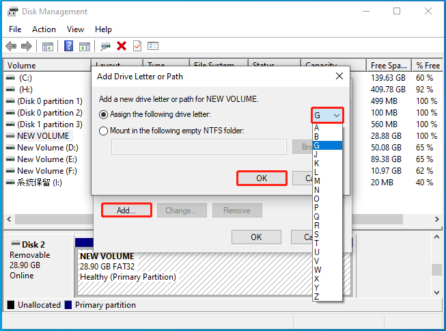Choose highlighted letter G in list
This screenshot has width=446, height=331.
327,146
